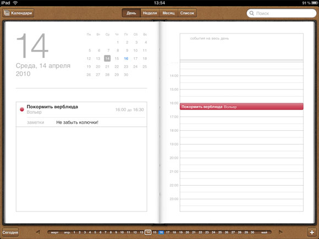Advance to next month with right arrow
319x239 pixels.
tap(280, 232)
